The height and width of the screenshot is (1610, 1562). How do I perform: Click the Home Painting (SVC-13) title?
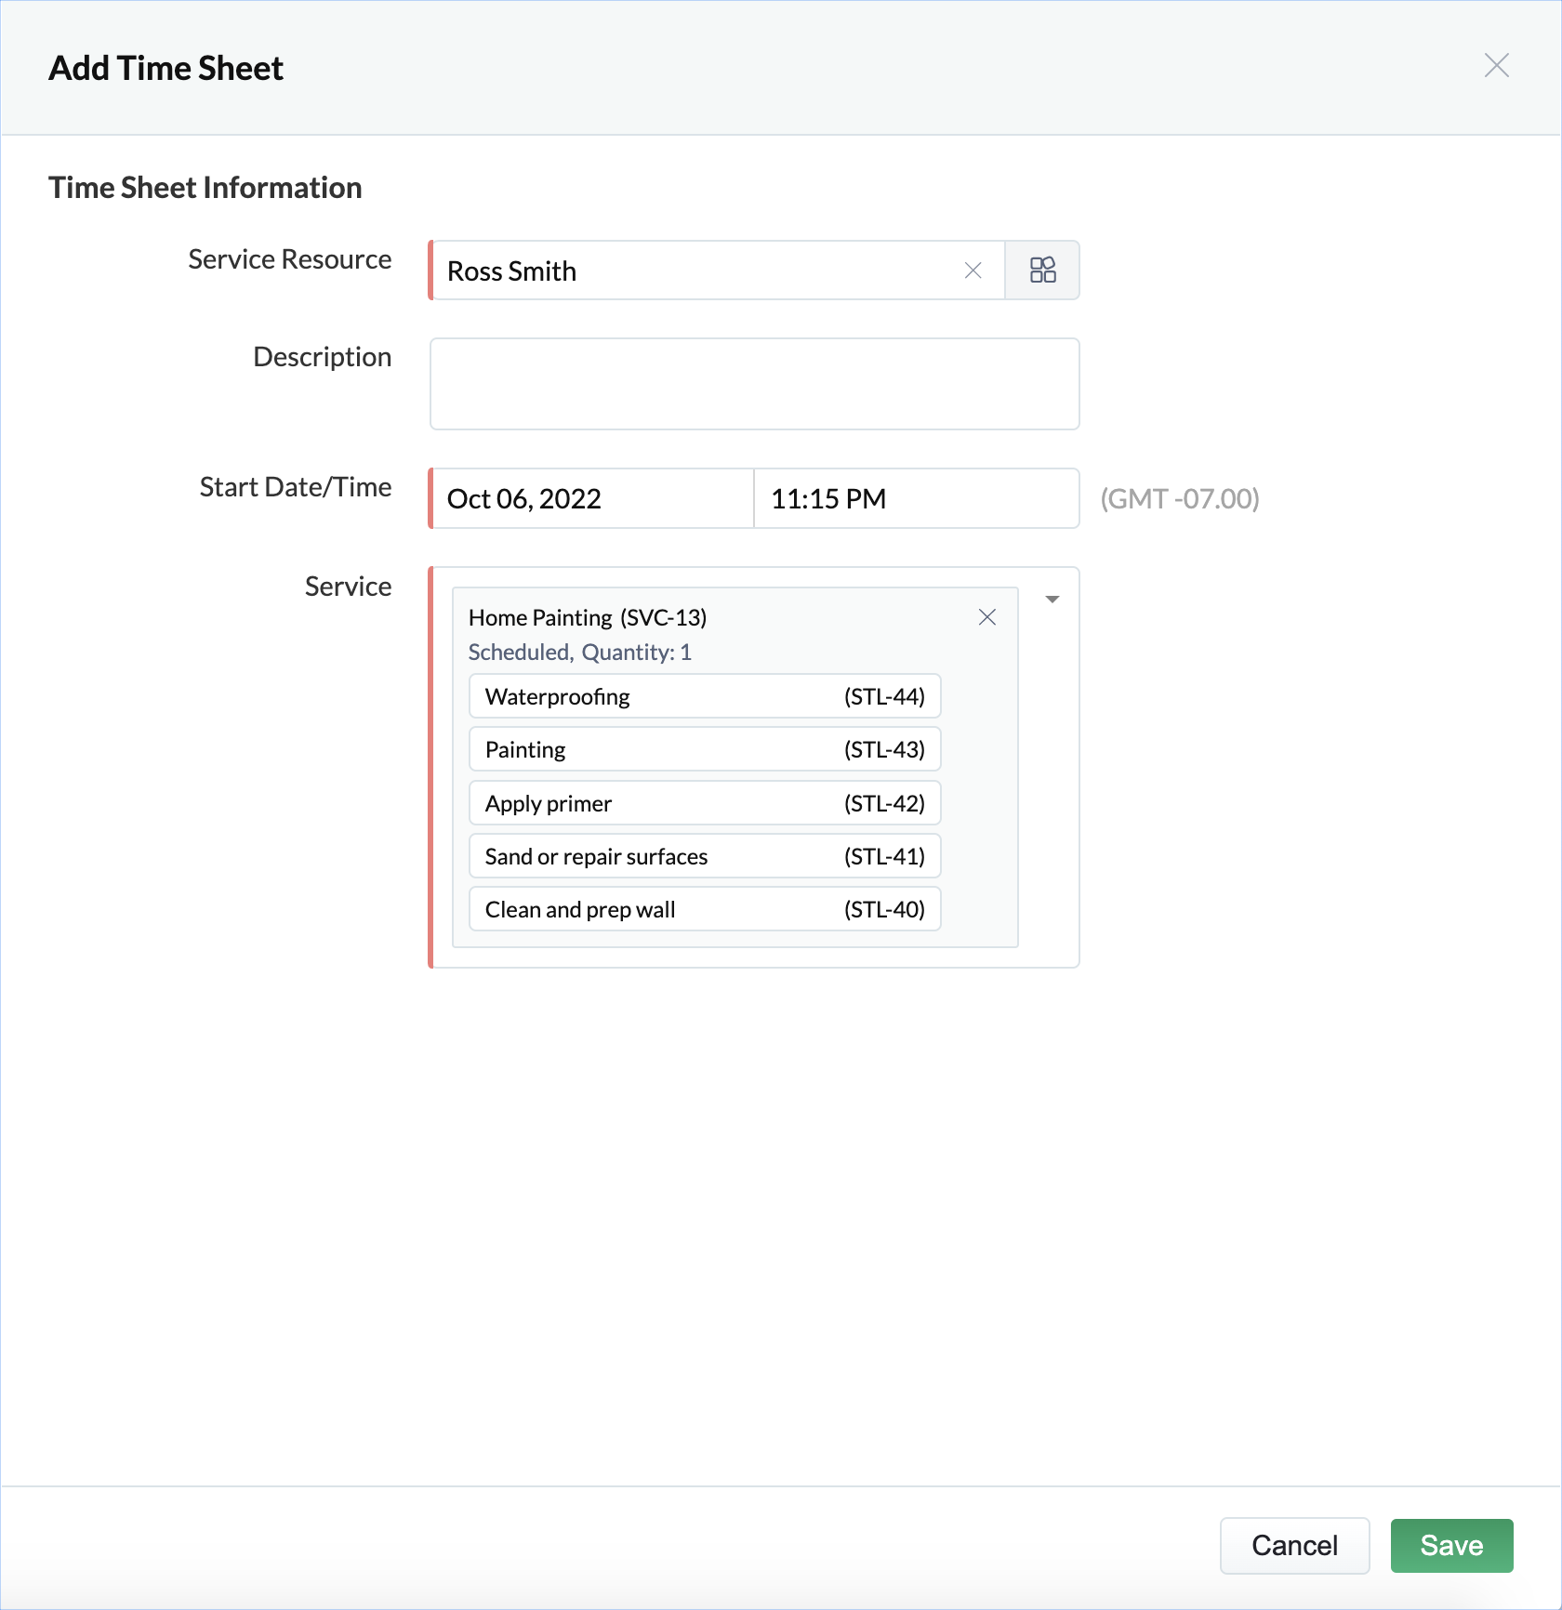coord(588,618)
